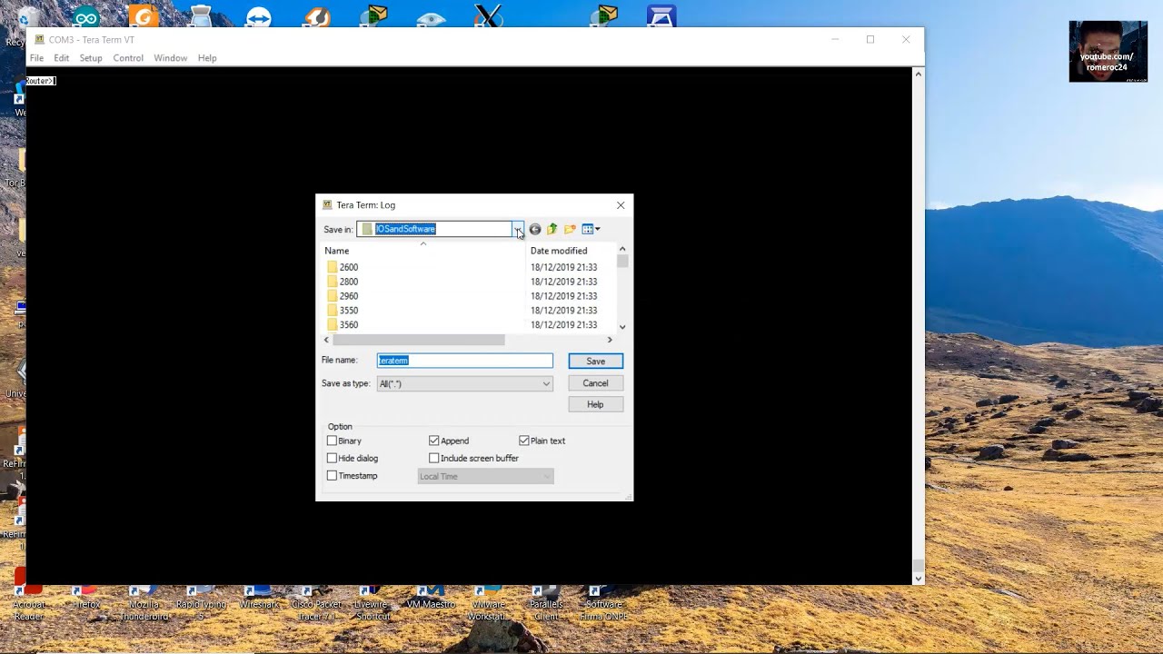Image resolution: width=1163 pixels, height=654 pixels.
Task: Click the terminal window scroll up arrow
Action: click(918, 74)
